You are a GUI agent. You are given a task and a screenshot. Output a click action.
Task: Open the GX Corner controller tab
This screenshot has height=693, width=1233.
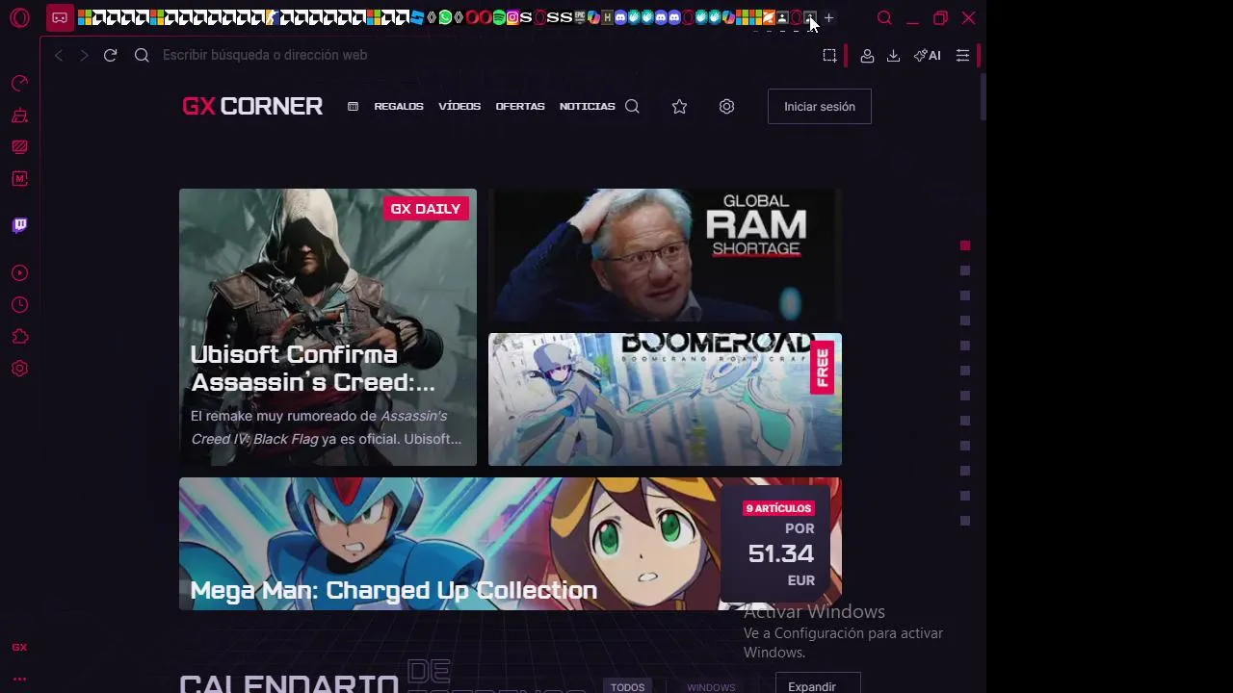[60, 18]
